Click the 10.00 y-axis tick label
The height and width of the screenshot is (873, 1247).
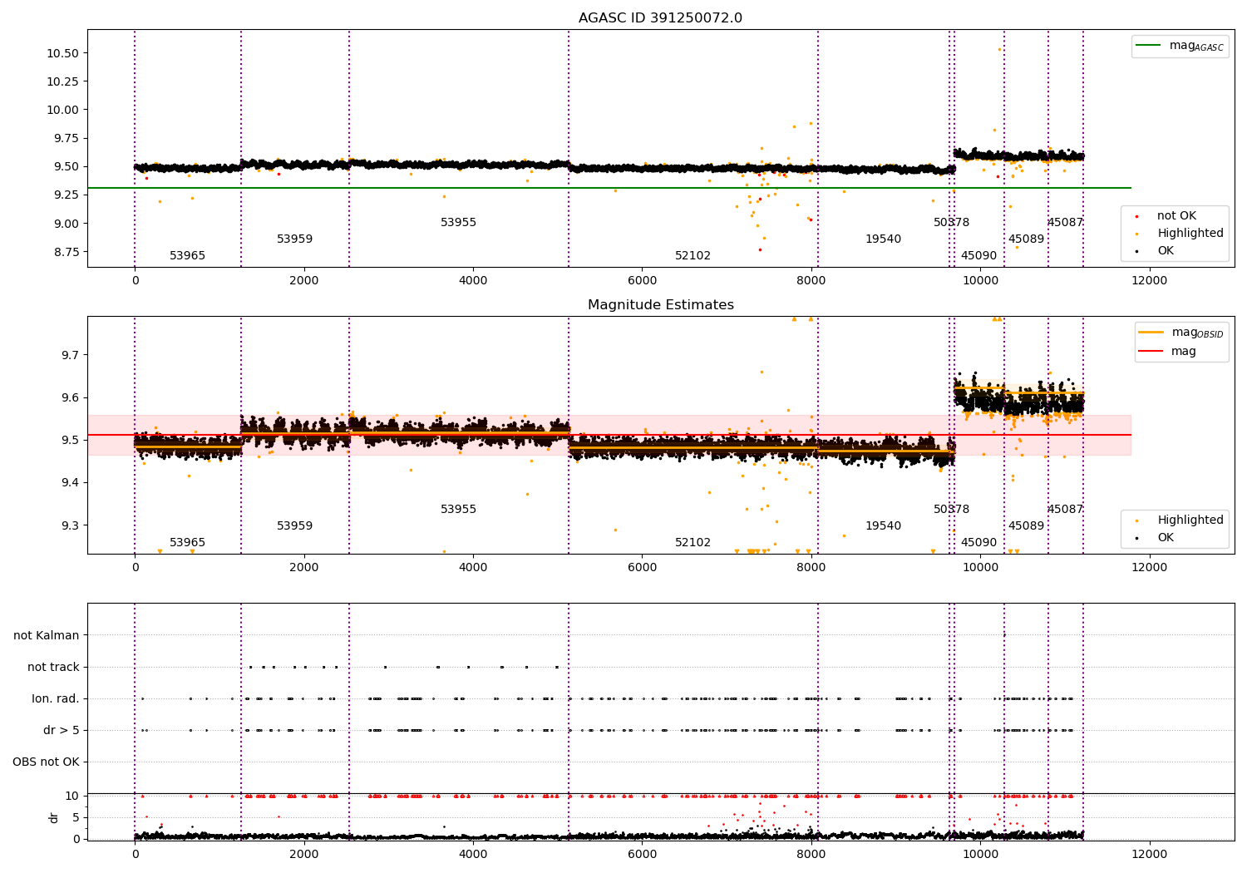point(62,110)
